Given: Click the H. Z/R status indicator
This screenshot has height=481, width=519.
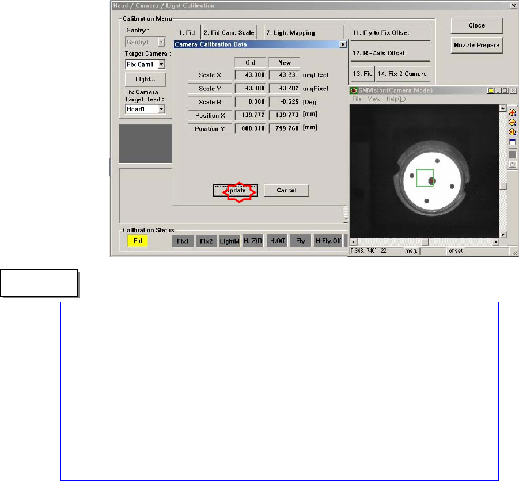Looking at the screenshot, I should 252,241.
